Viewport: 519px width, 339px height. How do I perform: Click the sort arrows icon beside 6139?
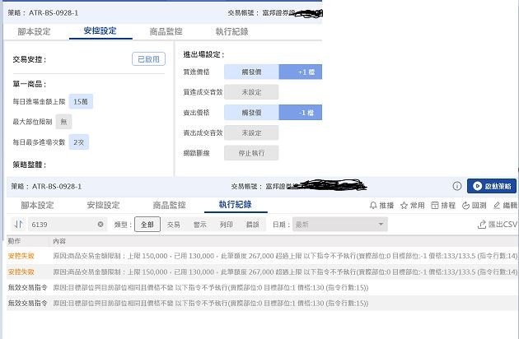pyautogui.click(x=18, y=225)
